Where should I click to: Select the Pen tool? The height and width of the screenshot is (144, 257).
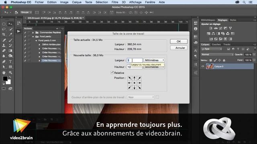point(4,62)
